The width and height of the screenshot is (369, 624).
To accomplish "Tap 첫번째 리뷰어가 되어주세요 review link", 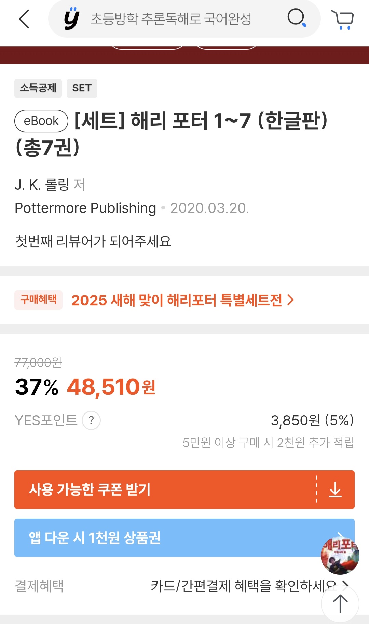I will point(93,241).
